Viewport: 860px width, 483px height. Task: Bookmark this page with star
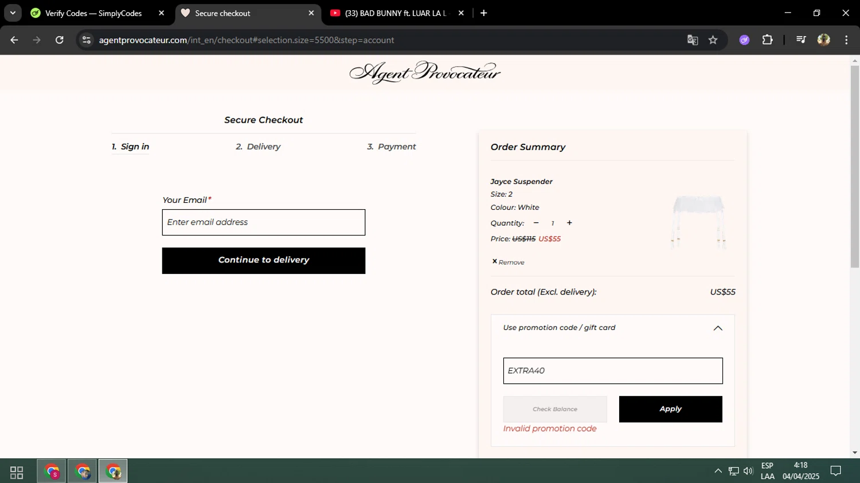pyautogui.click(x=713, y=40)
